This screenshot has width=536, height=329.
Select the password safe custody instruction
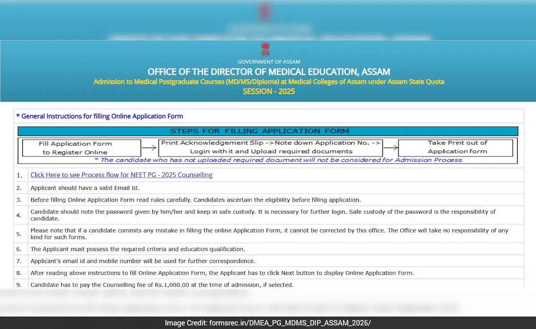pos(263,215)
